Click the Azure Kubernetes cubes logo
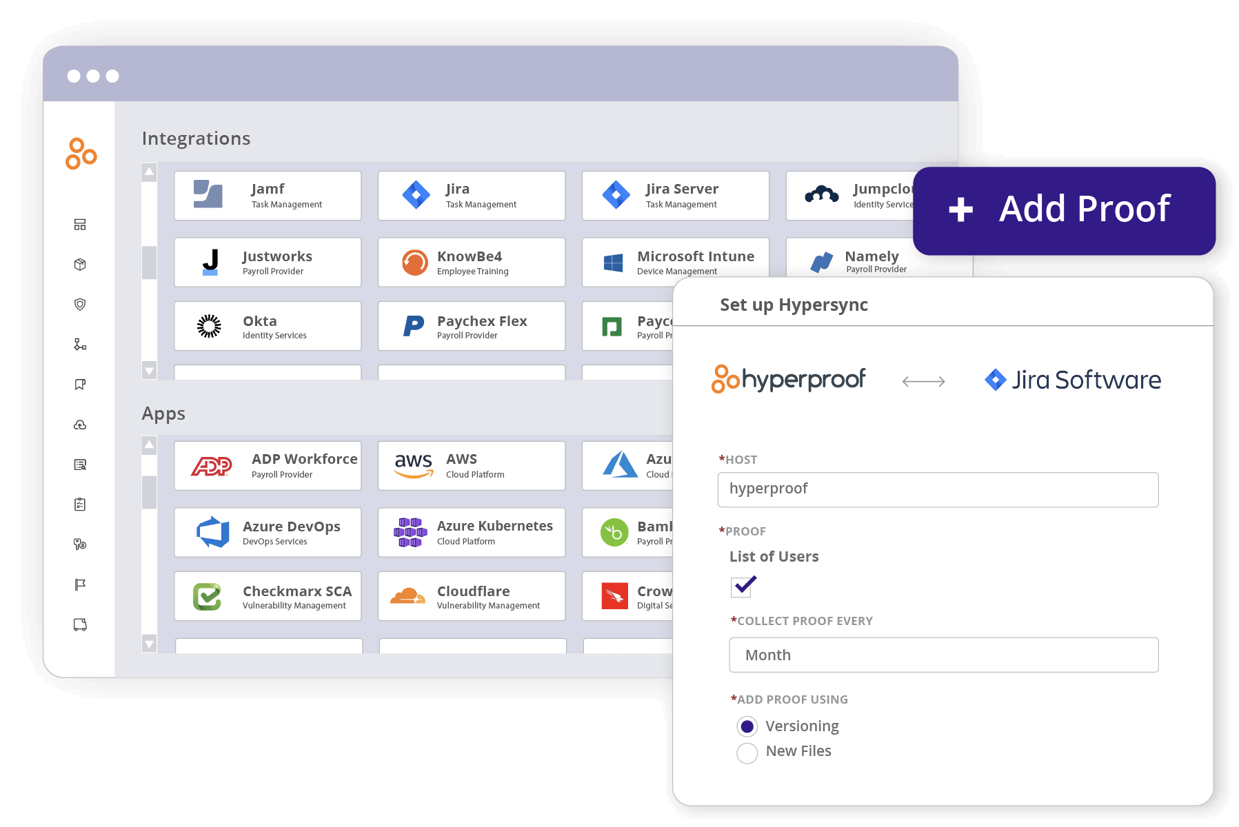 pyautogui.click(x=410, y=532)
